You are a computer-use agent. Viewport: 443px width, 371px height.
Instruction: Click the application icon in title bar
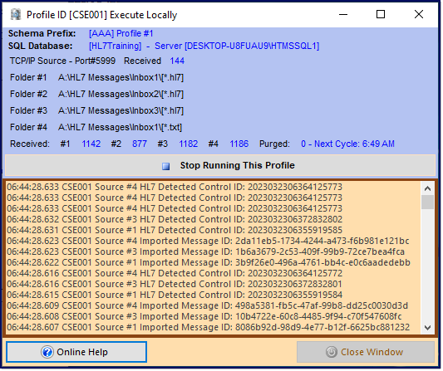16,15
